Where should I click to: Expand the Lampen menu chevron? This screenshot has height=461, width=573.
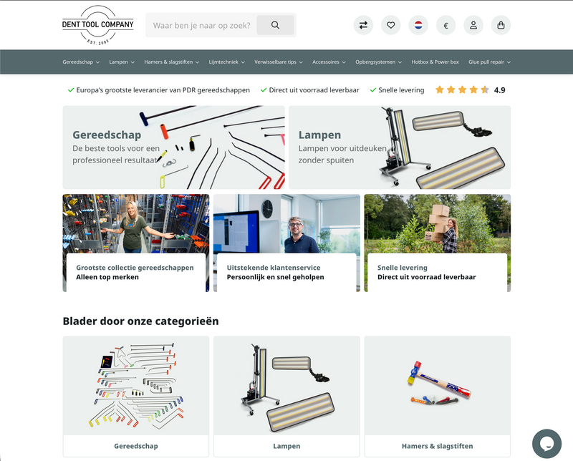coord(133,62)
